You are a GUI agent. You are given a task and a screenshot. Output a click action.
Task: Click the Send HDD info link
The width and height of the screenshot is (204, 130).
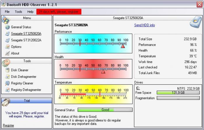click(145, 25)
